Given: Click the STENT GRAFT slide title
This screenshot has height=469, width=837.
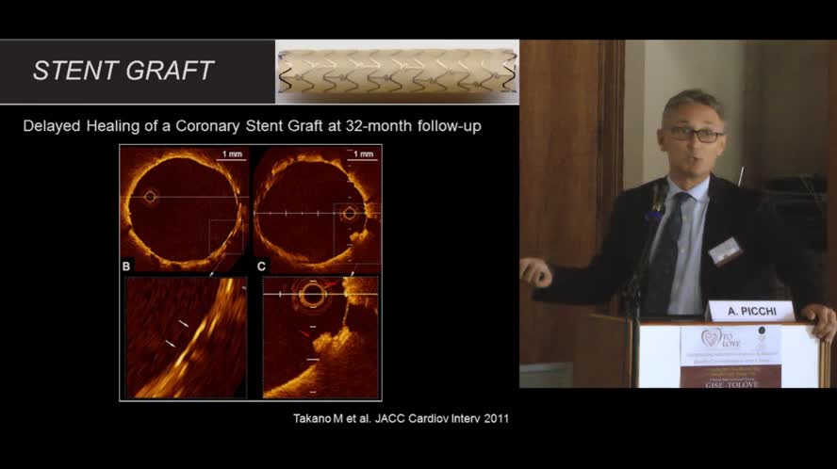Looking at the screenshot, I should point(123,71).
